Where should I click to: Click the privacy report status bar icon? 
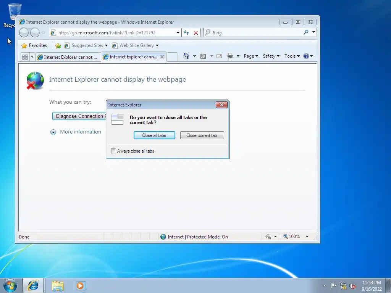pyautogui.click(x=268, y=237)
